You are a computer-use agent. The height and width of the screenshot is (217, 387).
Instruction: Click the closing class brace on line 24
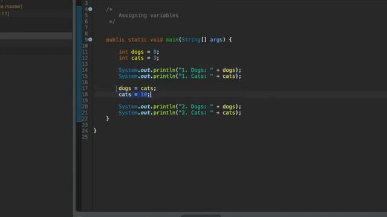[x=95, y=131]
